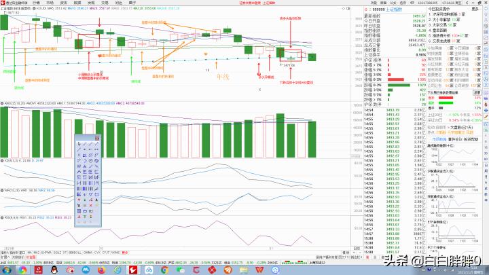Screen dimensions: 489x275
Task: Click the red 看涨 vote bar
Action: click(446, 98)
